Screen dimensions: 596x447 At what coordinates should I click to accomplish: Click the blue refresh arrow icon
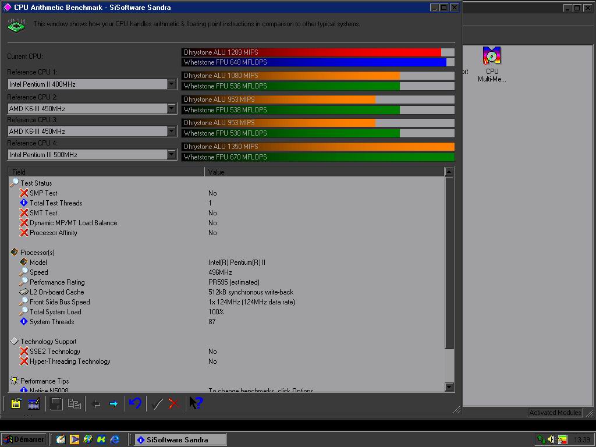[x=135, y=403]
